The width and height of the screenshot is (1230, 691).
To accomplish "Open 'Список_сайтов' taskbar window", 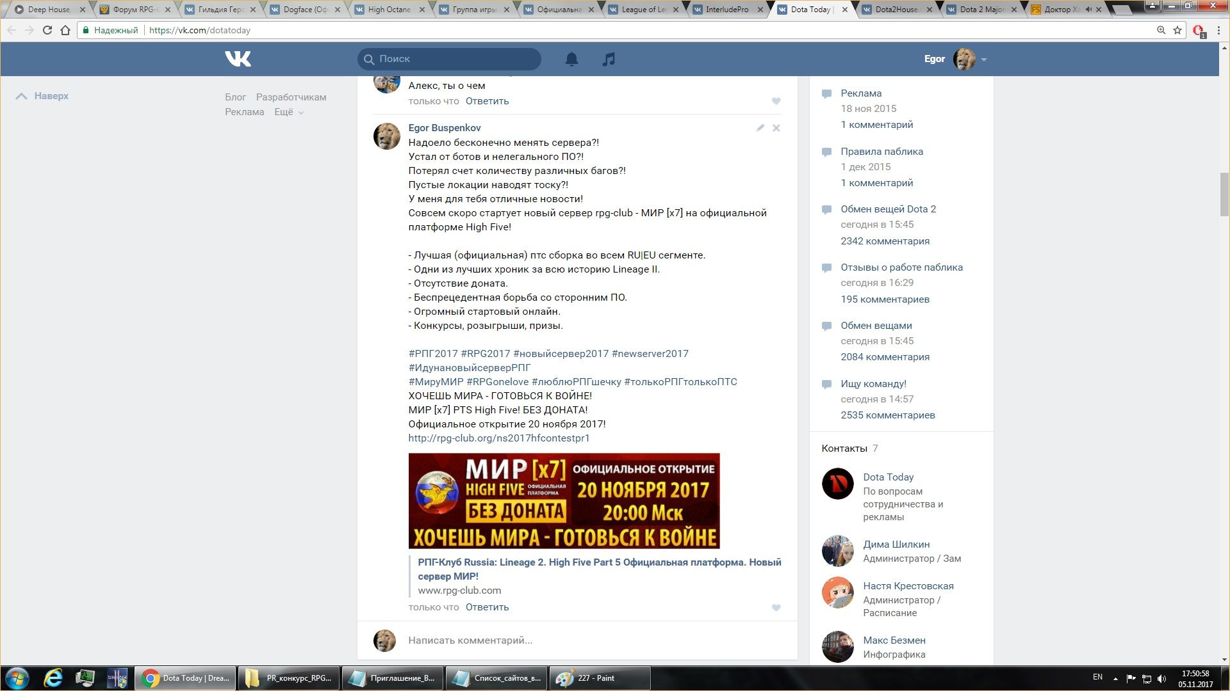I will click(x=495, y=678).
